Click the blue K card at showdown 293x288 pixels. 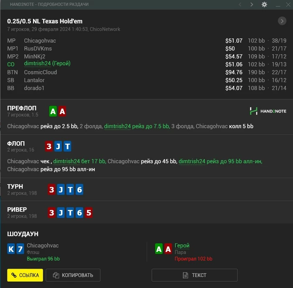[x=11, y=249]
